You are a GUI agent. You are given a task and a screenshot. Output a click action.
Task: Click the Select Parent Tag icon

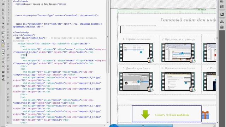pos(3,23)
